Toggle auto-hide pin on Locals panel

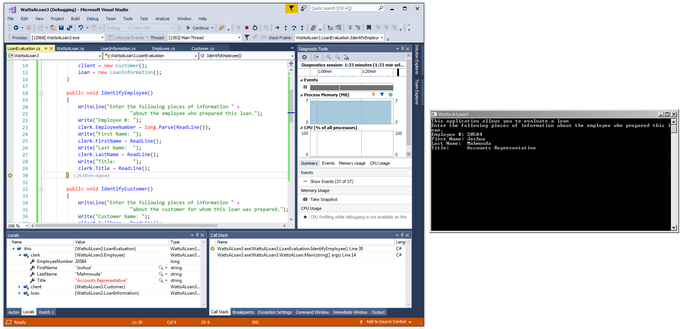(197, 235)
